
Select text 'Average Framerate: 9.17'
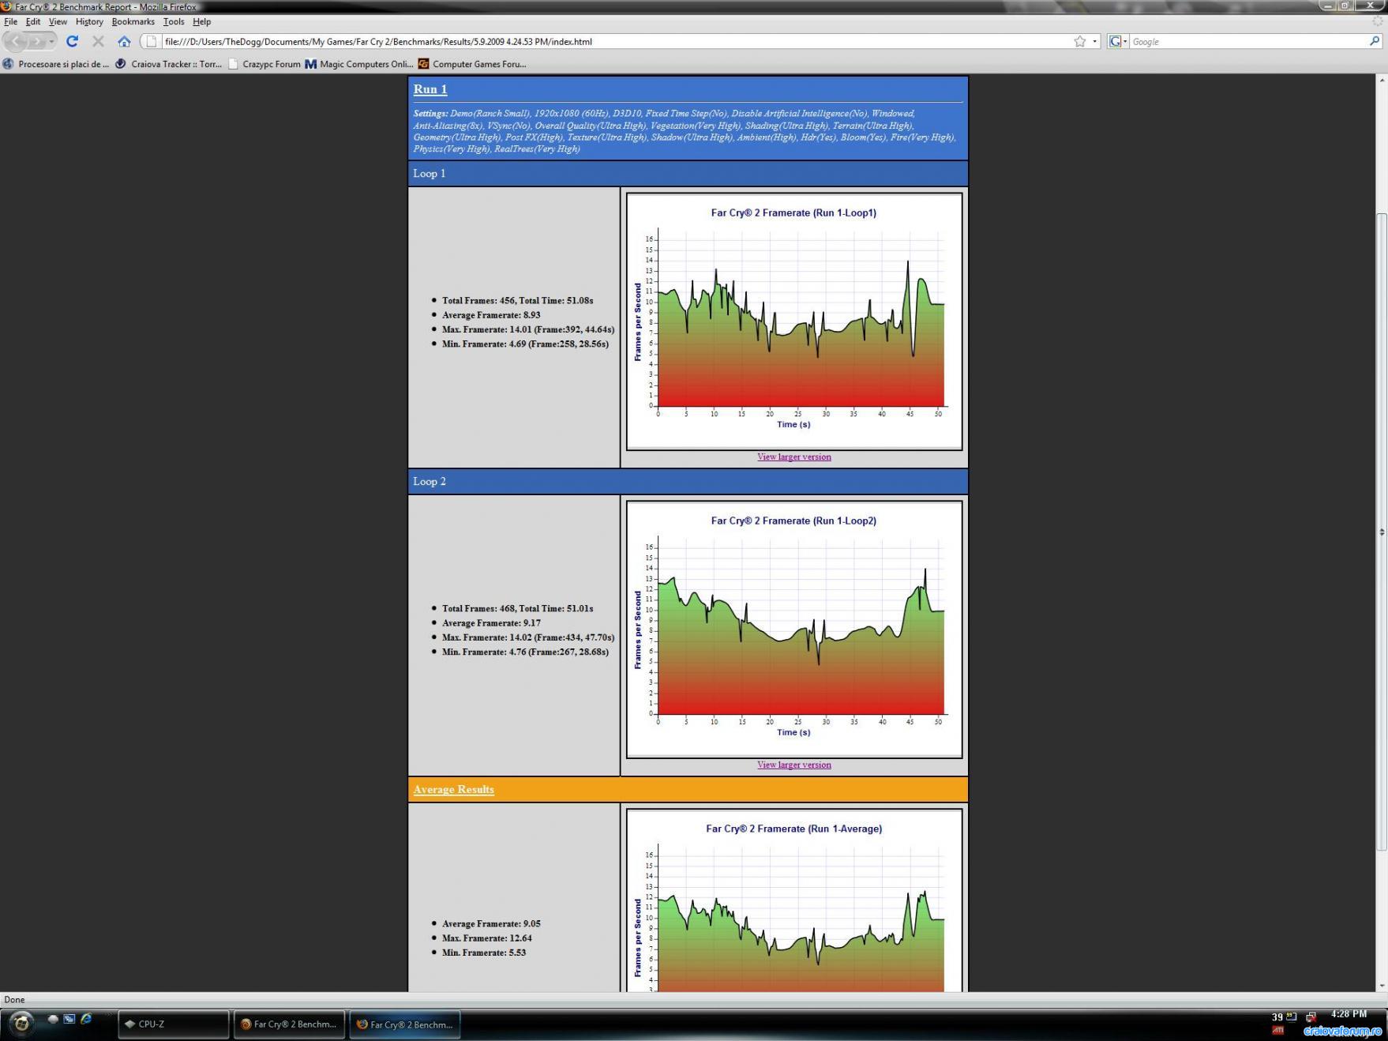coord(491,622)
